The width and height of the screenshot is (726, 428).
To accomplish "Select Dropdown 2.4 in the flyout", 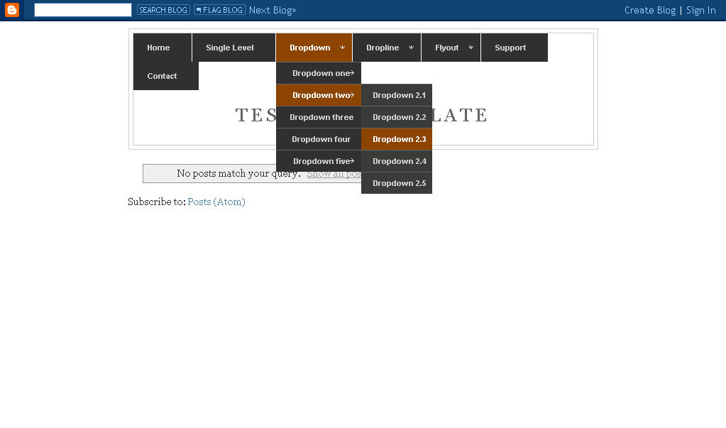I will click(x=397, y=161).
